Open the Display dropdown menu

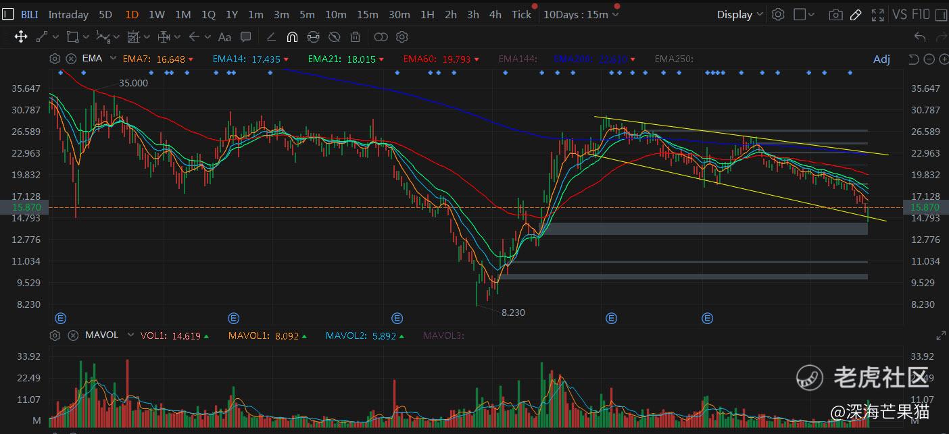tap(739, 14)
